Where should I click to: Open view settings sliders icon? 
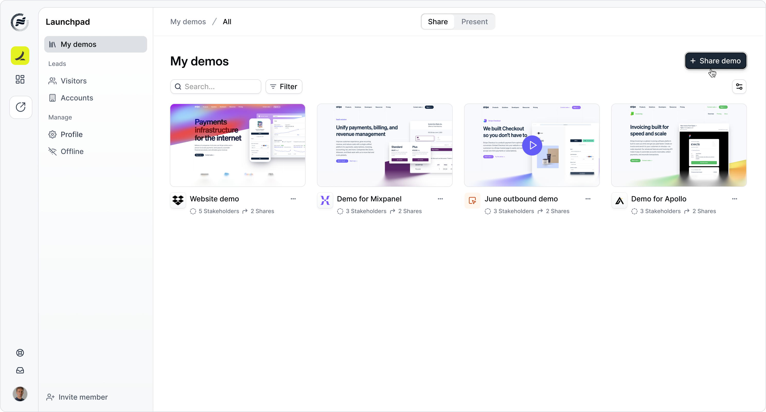point(739,87)
